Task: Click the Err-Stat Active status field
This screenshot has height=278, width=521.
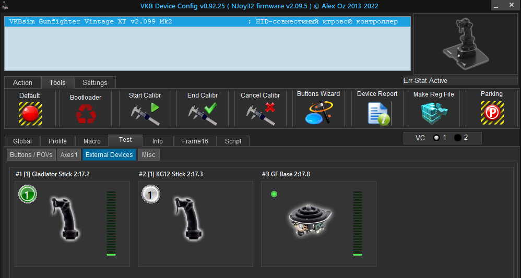Action: point(460,81)
